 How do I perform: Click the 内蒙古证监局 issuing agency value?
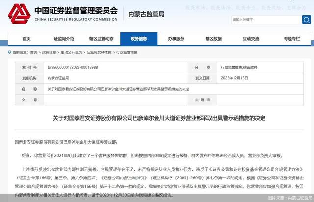tap(58, 78)
